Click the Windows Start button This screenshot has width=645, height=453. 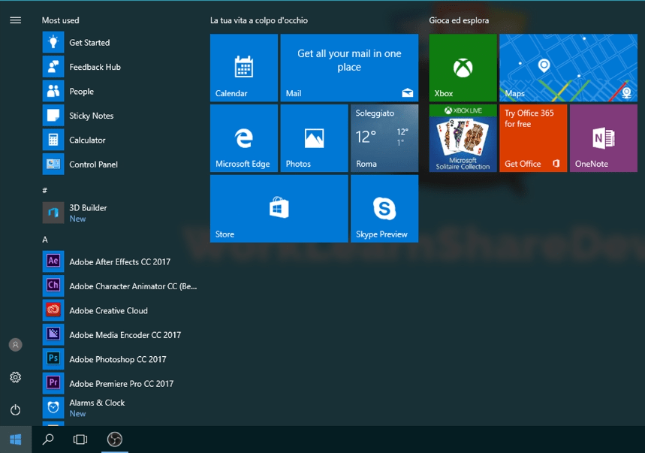point(16,439)
